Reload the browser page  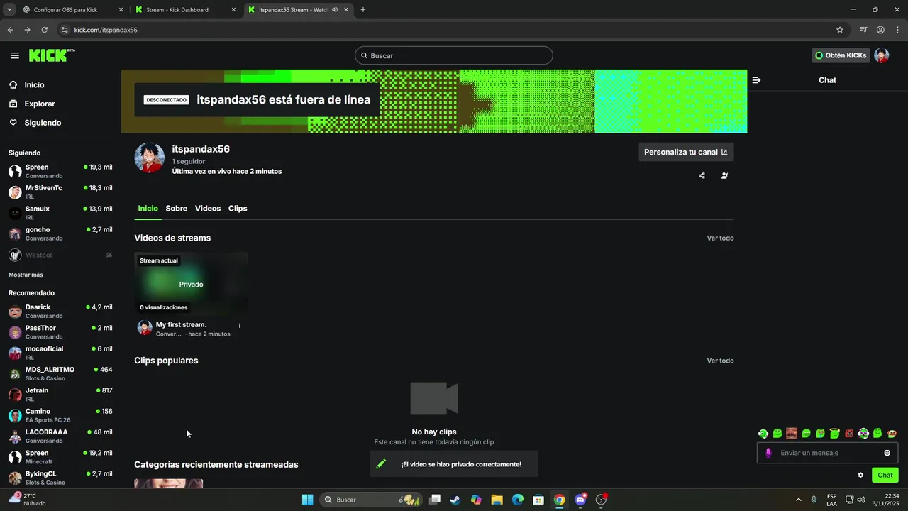click(x=44, y=30)
